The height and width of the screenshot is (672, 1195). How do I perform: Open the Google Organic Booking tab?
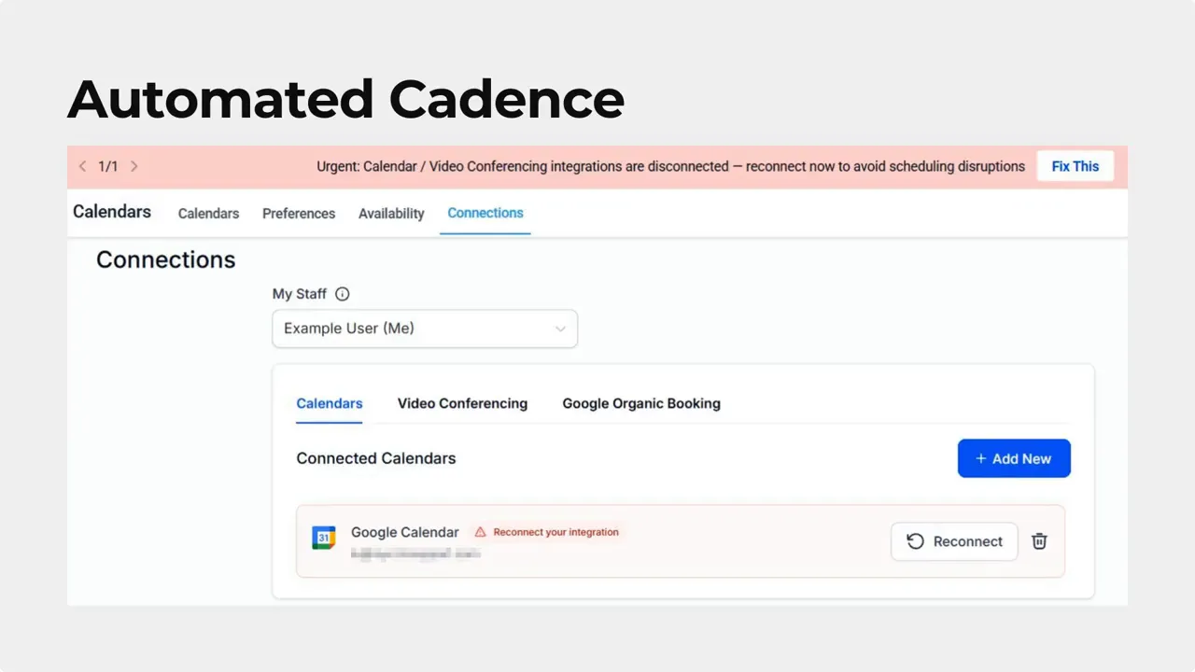pos(641,403)
